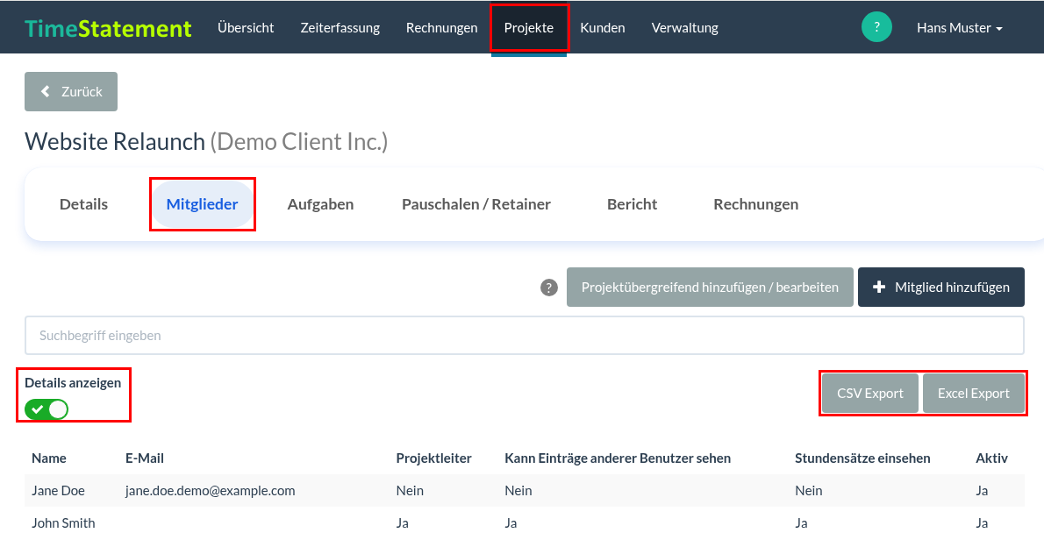Open the TimeStatement logo home link
Viewport: 1044px width, 547px height.
click(x=108, y=28)
